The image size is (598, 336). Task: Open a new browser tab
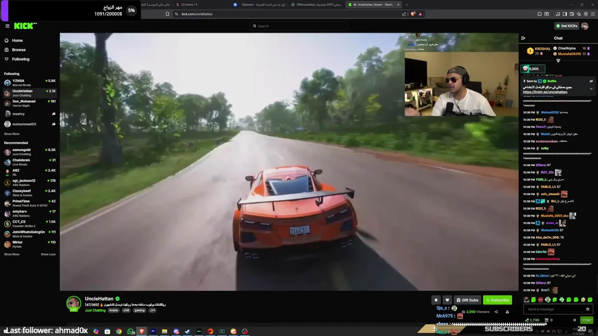coord(407,5)
